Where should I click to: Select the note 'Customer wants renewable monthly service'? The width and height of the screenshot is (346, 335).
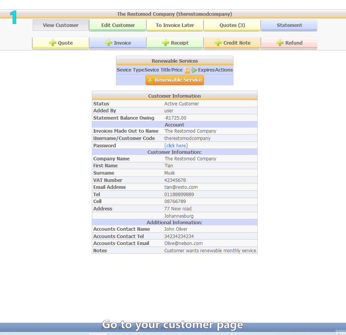(x=210, y=251)
